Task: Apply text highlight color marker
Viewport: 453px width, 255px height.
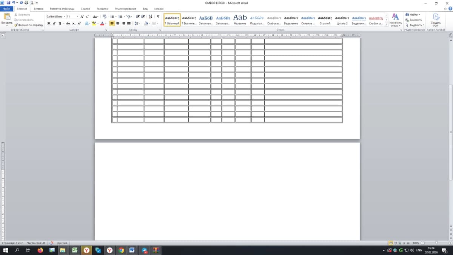Action: tap(94, 23)
